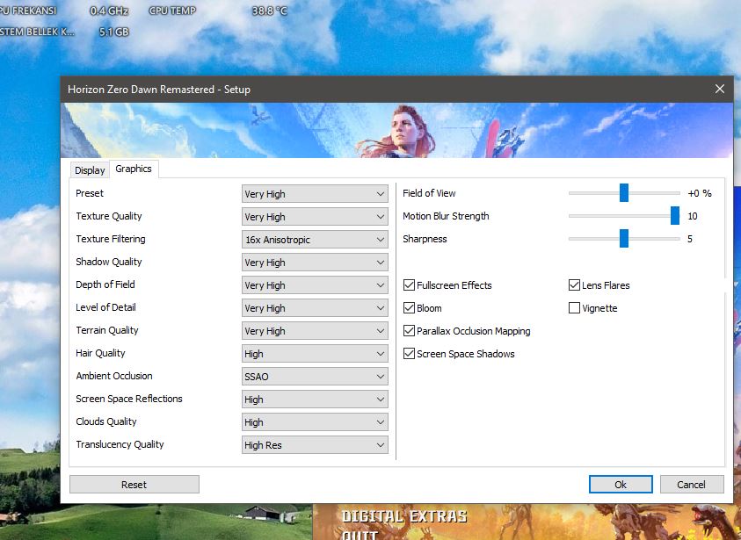The width and height of the screenshot is (741, 540).
Task: Disable the Fullscreen Effects checkbox
Action: (410, 285)
